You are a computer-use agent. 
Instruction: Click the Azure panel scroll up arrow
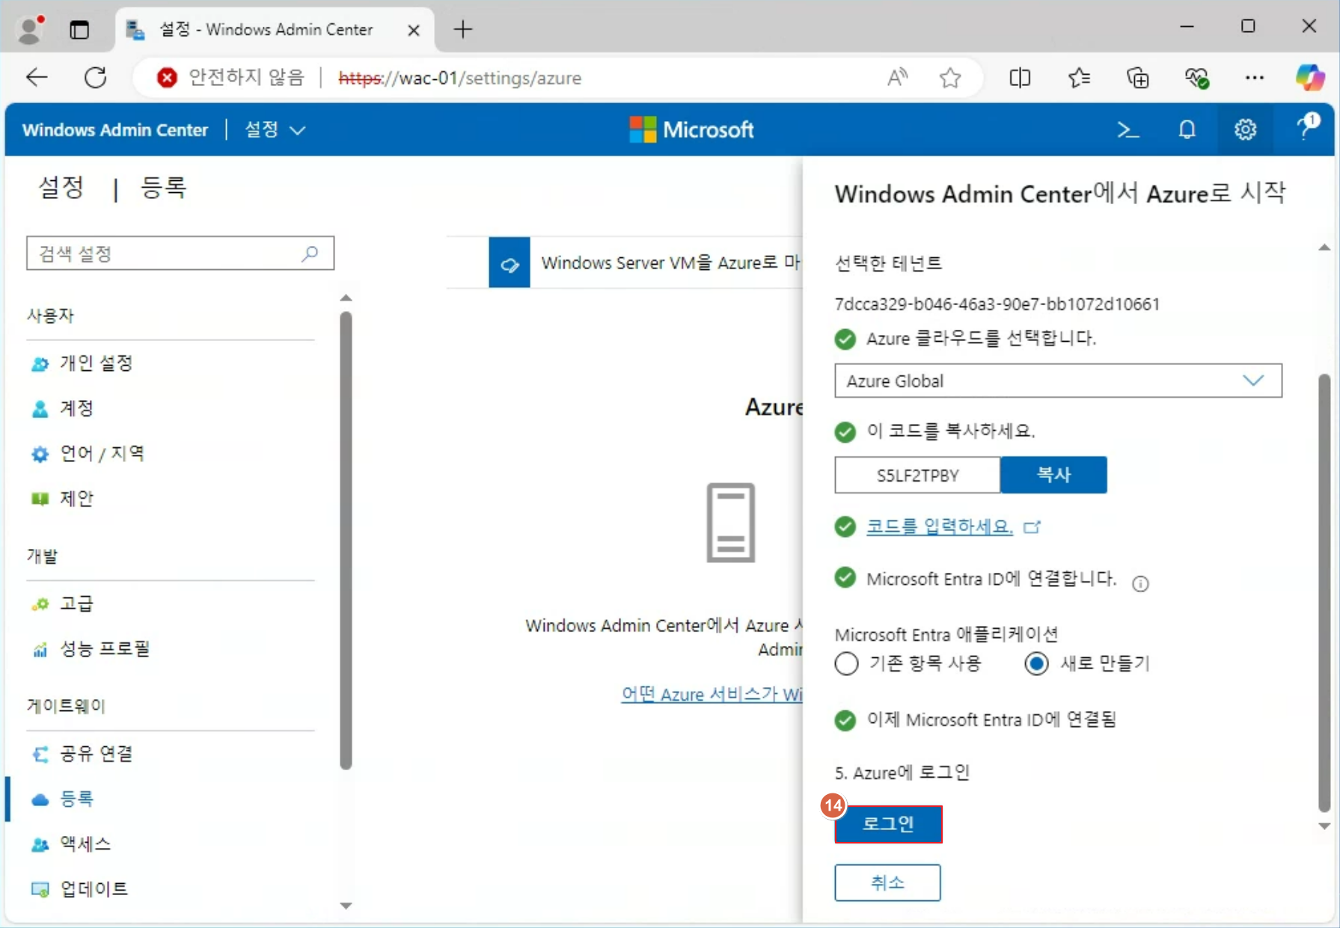(1324, 247)
